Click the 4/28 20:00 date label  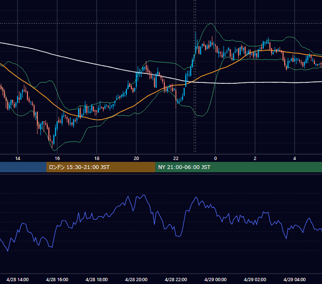tap(136, 279)
